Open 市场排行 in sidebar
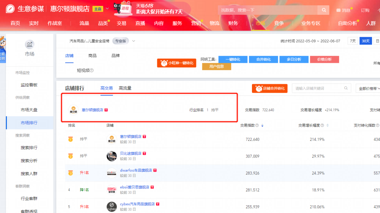 pos(29,123)
